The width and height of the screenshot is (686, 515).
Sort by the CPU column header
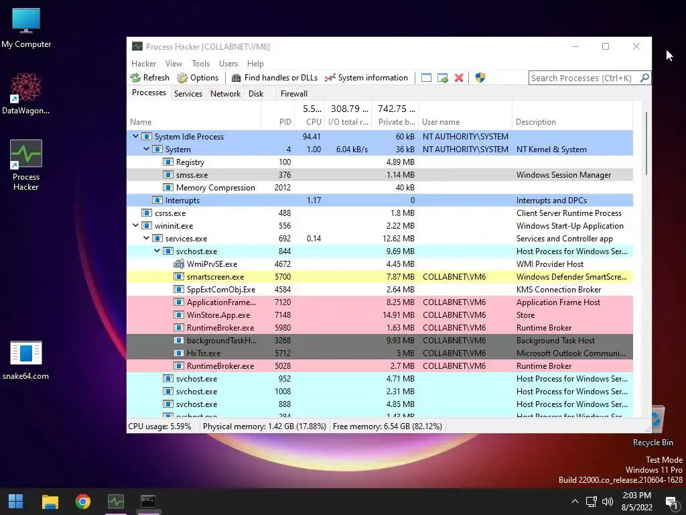310,115
